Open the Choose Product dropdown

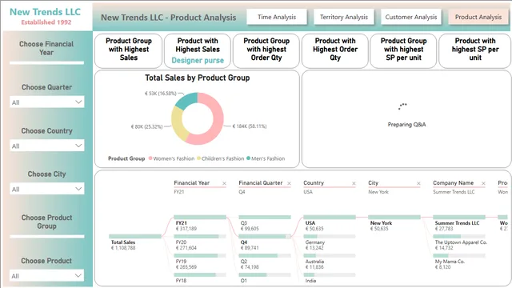[47, 275]
